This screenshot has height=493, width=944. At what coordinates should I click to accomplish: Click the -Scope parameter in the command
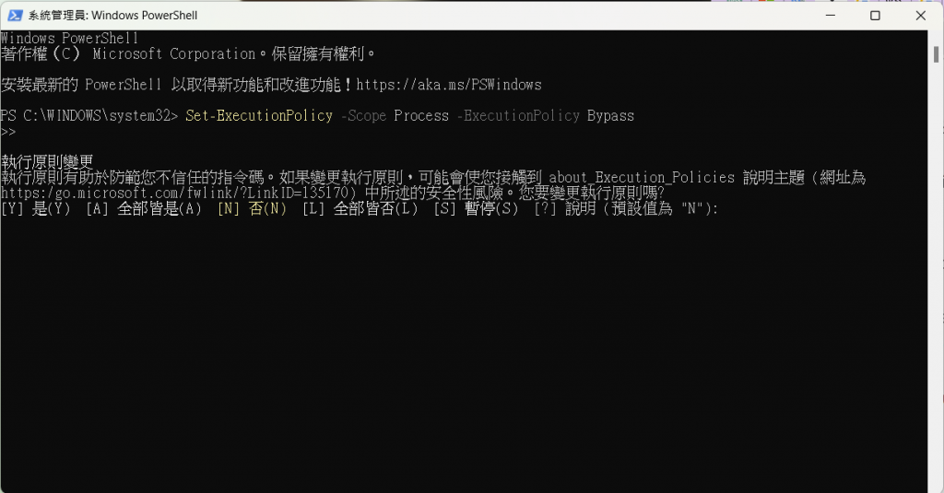pos(363,115)
